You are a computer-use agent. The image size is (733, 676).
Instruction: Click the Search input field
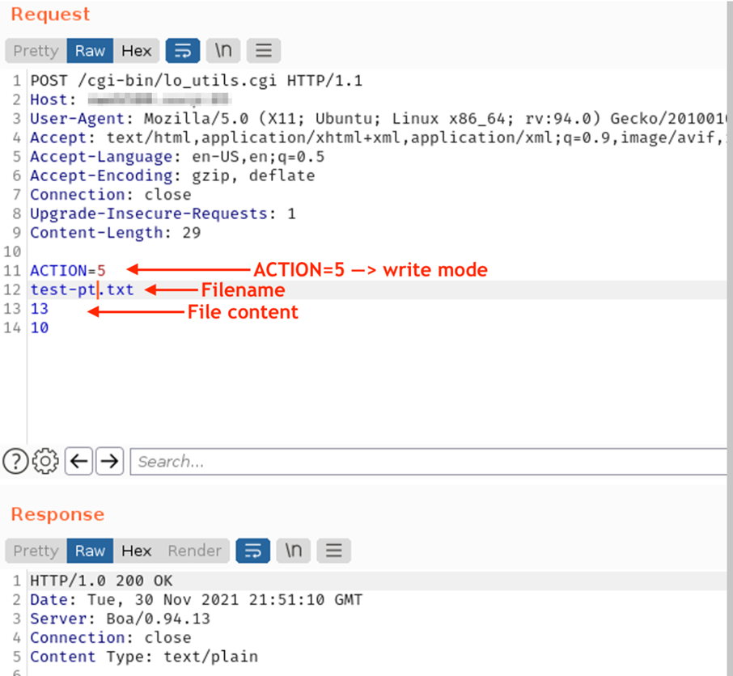click(429, 462)
